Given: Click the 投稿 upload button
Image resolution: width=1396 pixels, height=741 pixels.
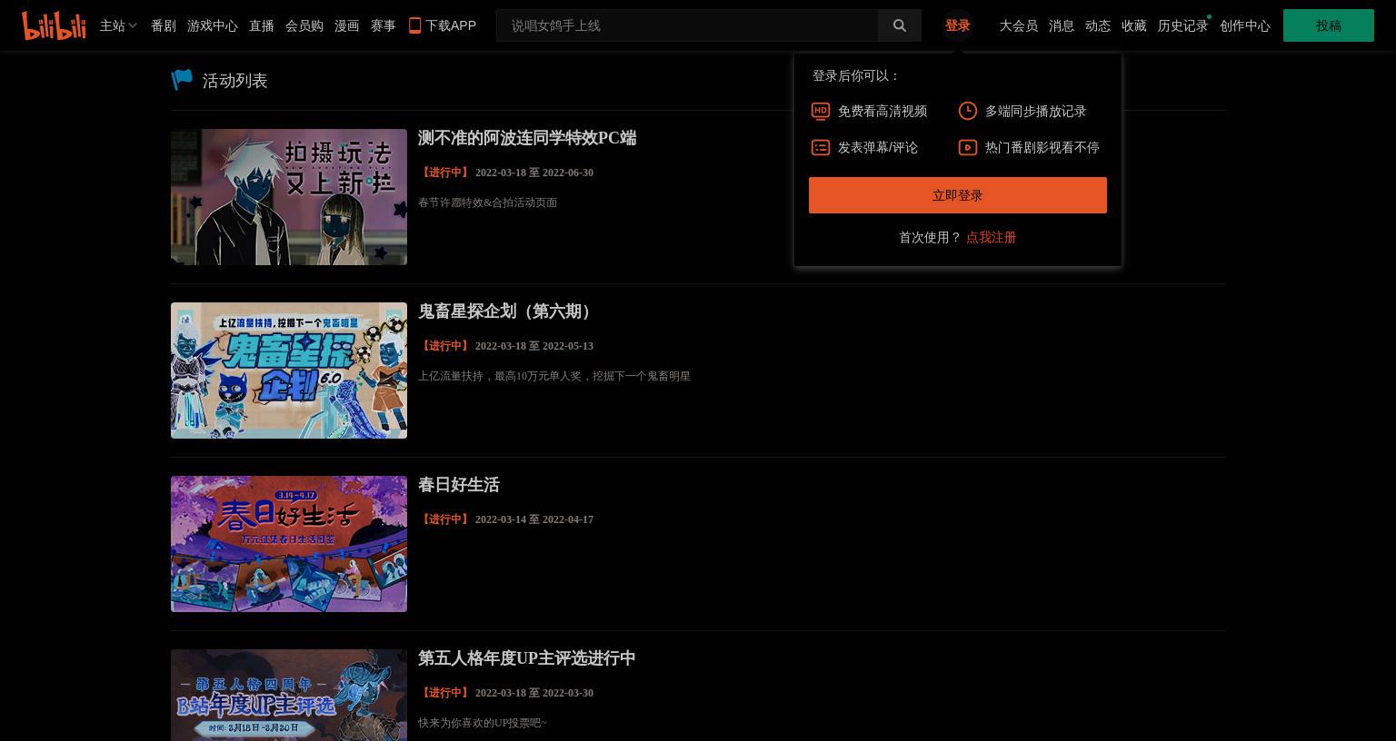Looking at the screenshot, I should [x=1329, y=25].
